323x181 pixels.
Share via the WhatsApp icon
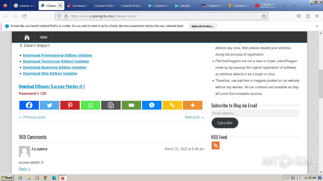(90, 105)
